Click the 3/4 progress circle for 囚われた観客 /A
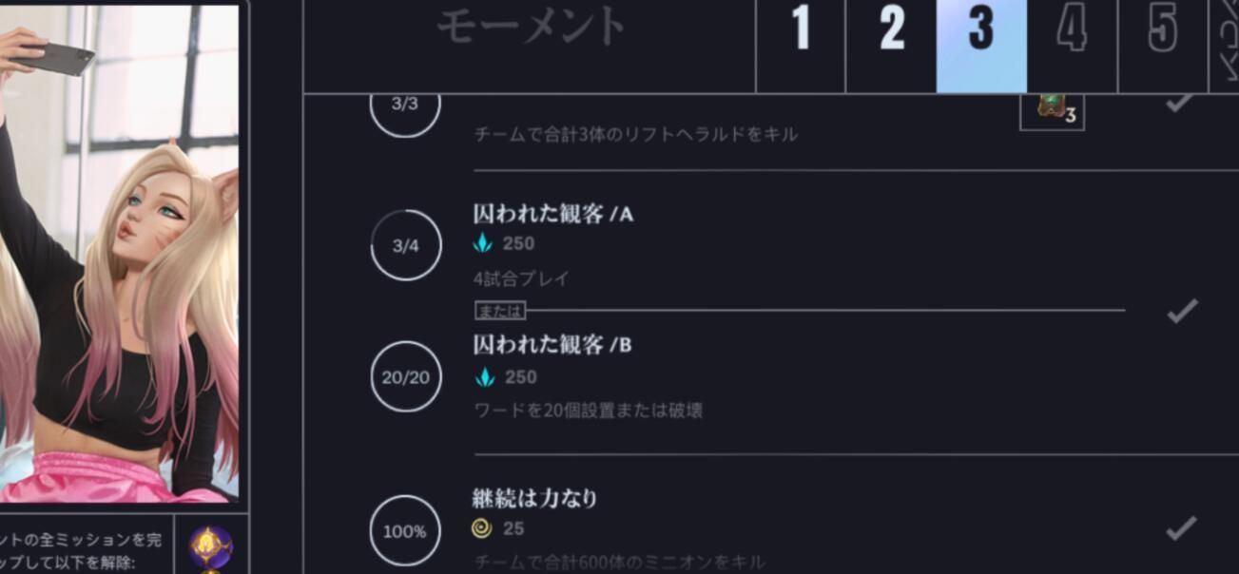 click(x=405, y=244)
